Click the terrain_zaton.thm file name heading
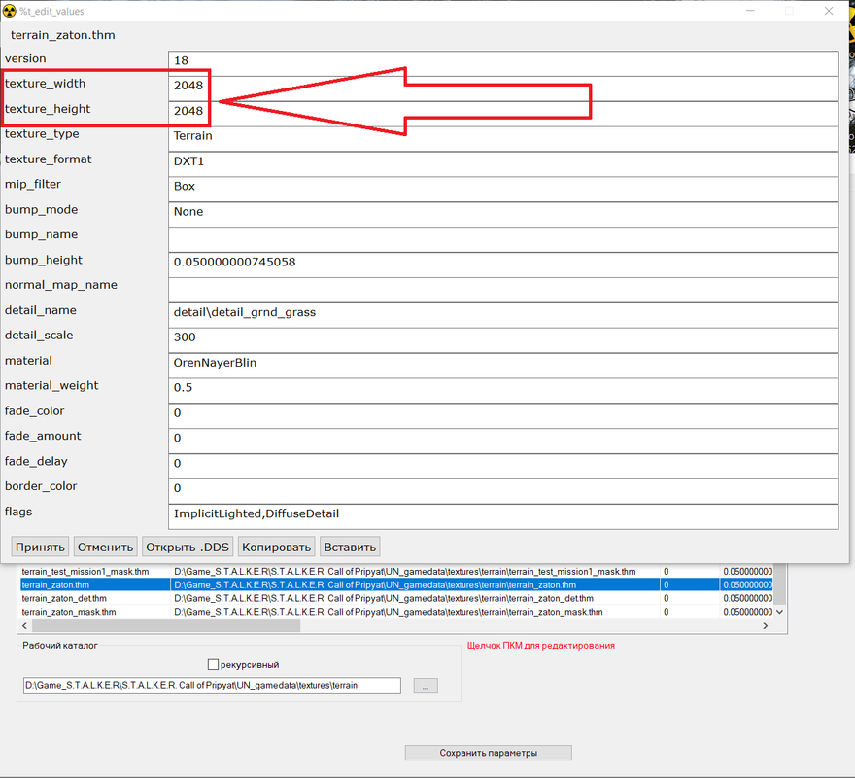This screenshot has width=855, height=778. 63,35
